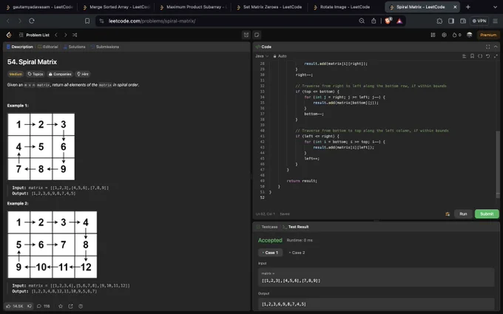Image resolution: width=503 pixels, height=314 pixels.
Task: Run the code
Action: pyautogui.click(x=463, y=214)
